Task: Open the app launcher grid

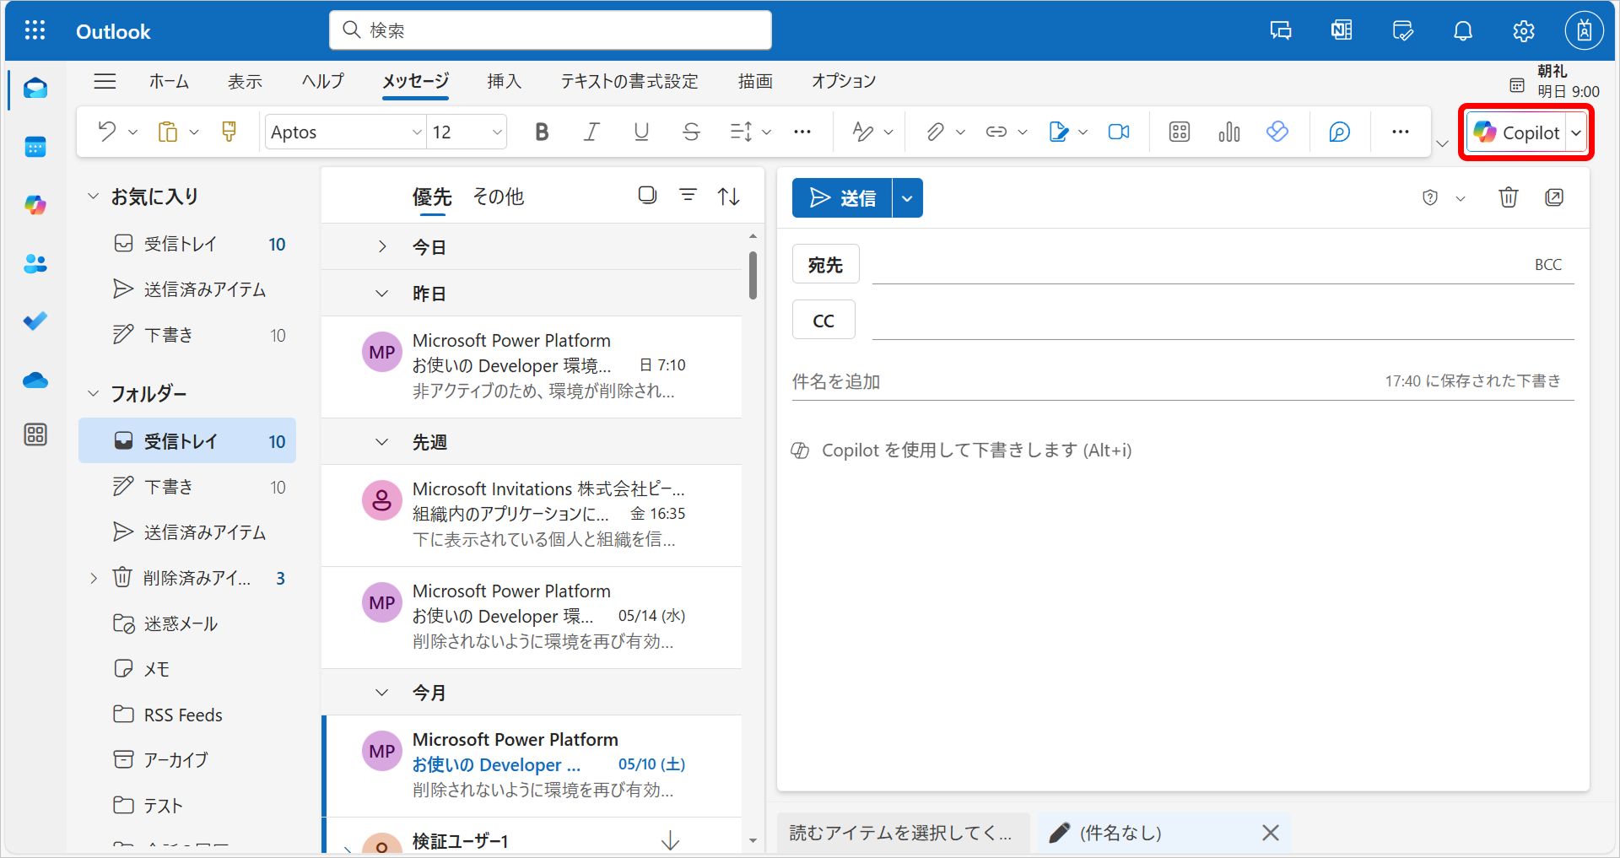Action: pos(35,31)
